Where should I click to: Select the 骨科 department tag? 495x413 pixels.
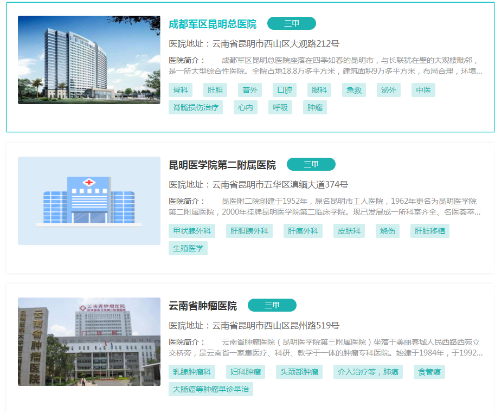pyautogui.click(x=181, y=90)
